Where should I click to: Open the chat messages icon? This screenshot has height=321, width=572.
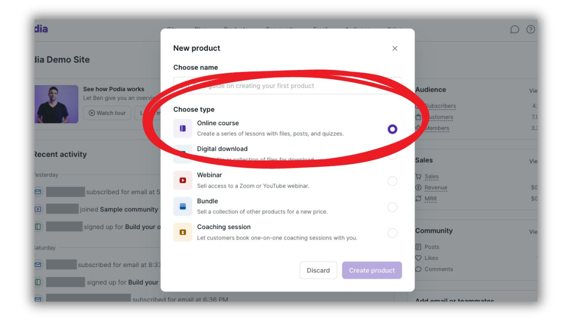coord(514,29)
